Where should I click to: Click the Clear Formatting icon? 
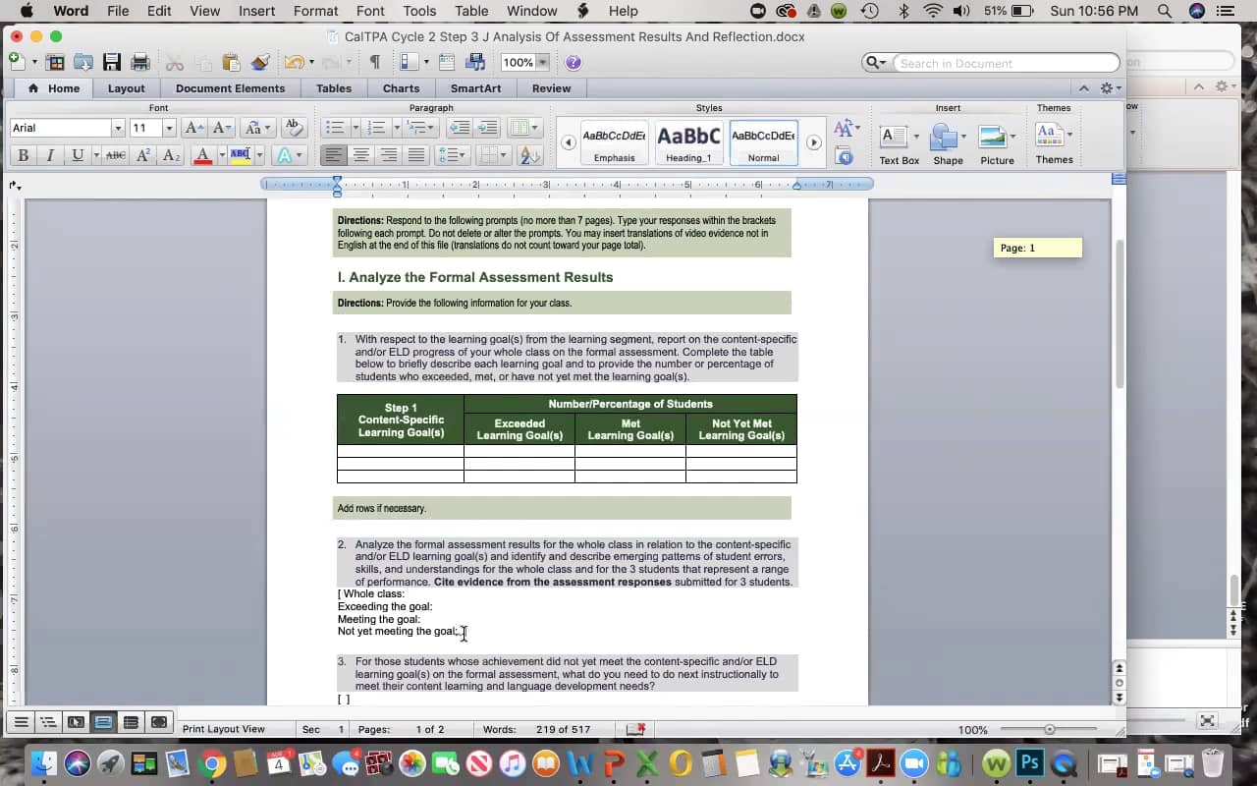[x=293, y=128]
